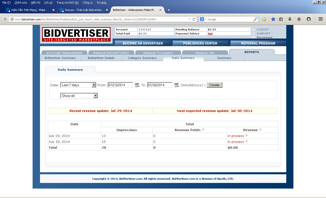This screenshot has width=326, height=198.
Task: Click the help icon next to Revenue Points
Action: (203, 130)
